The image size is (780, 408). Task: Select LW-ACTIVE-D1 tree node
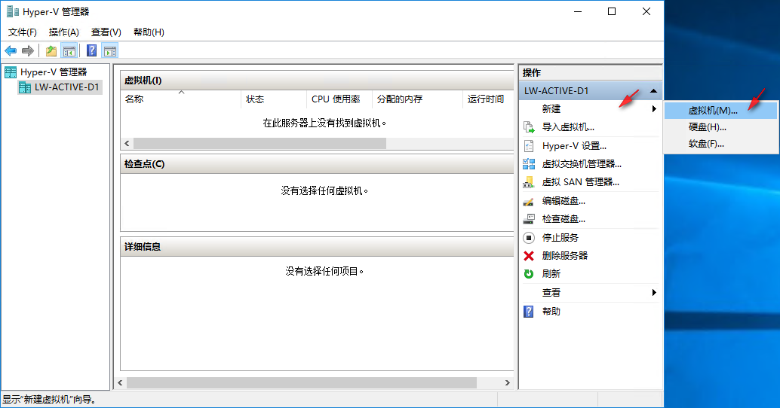66,87
